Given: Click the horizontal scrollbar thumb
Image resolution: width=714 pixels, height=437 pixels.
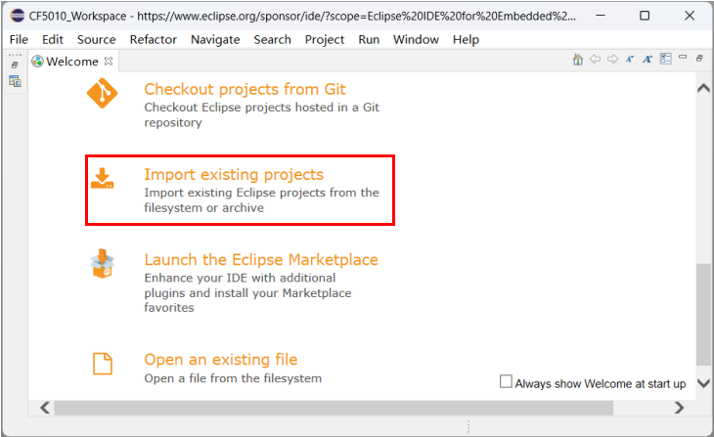Looking at the screenshot, I should [333, 407].
